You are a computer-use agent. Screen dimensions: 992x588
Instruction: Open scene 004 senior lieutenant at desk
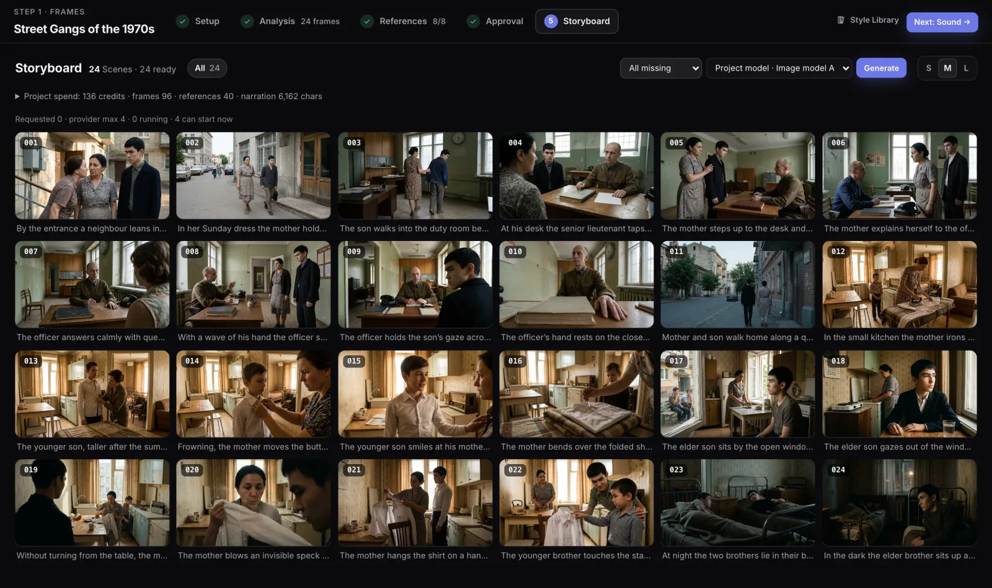577,175
